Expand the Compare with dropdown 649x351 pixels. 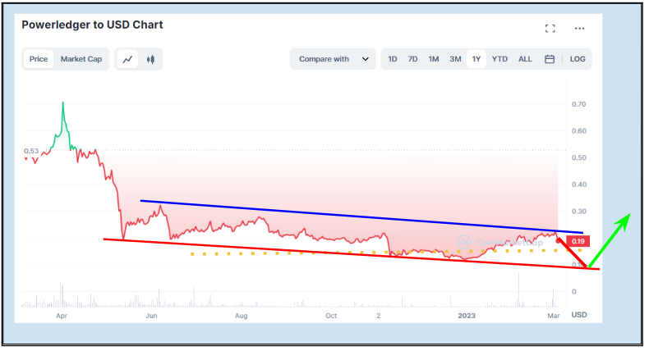click(x=333, y=59)
